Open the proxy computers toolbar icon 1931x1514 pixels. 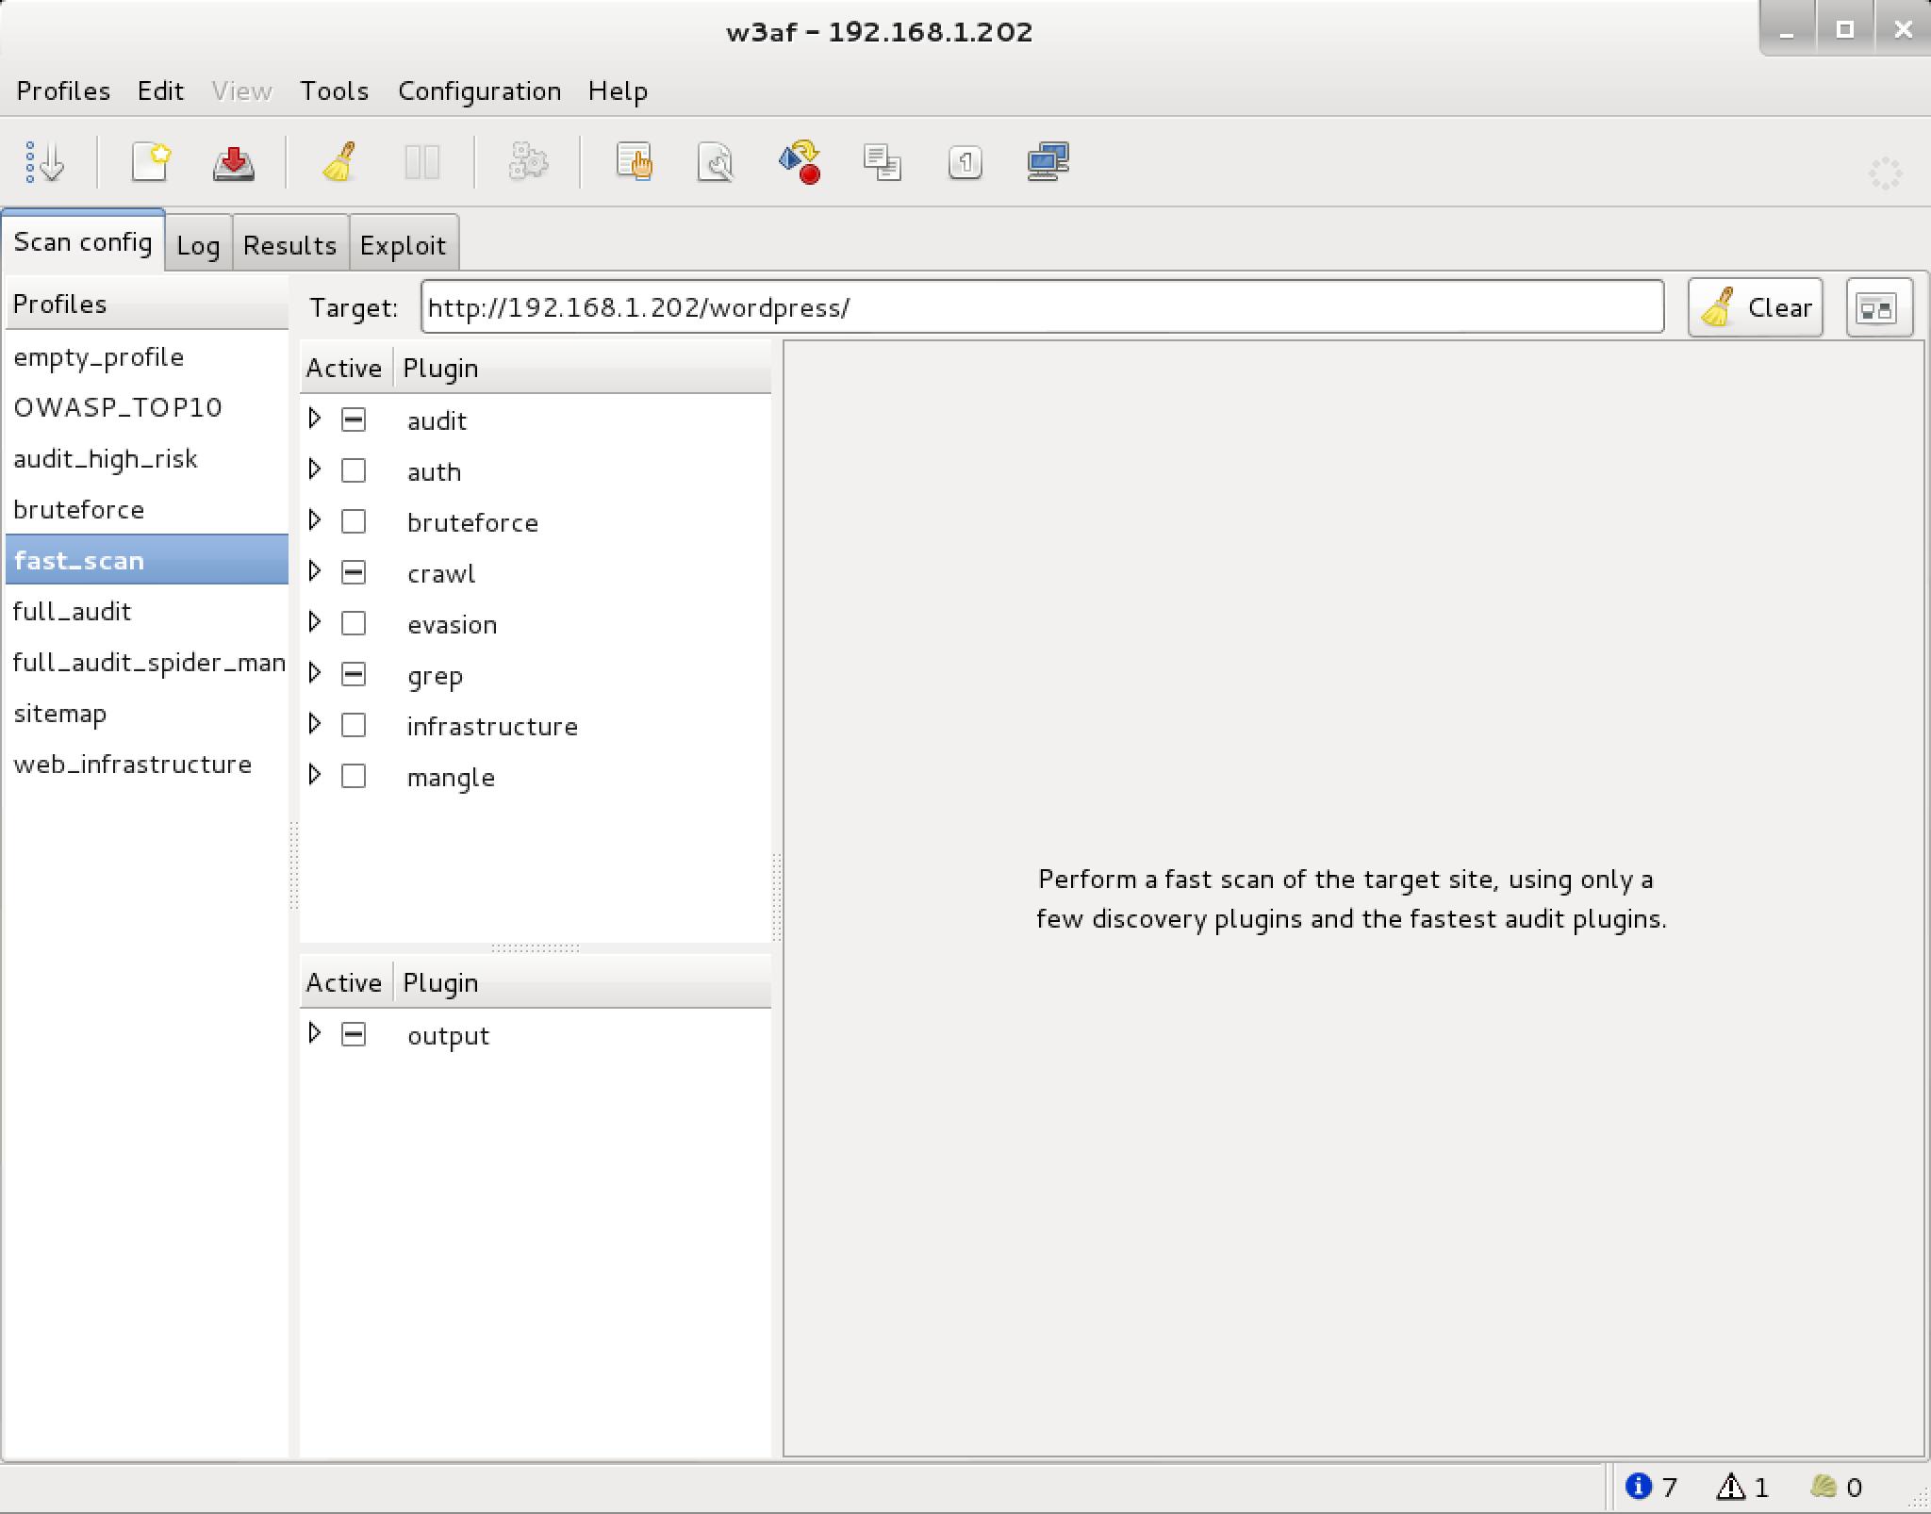pyautogui.click(x=1048, y=162)
